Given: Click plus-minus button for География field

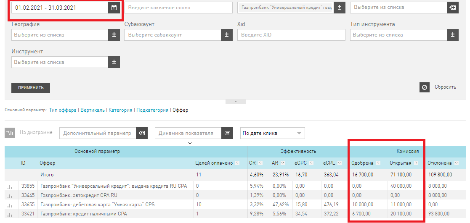Looking at the screenshot, I should click(114, 35).
